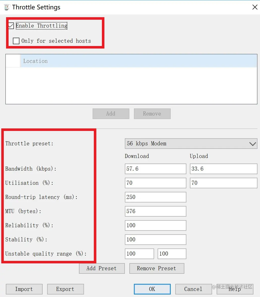
Task: Focus the Round-trip latency field
Action: click(155, 197)
